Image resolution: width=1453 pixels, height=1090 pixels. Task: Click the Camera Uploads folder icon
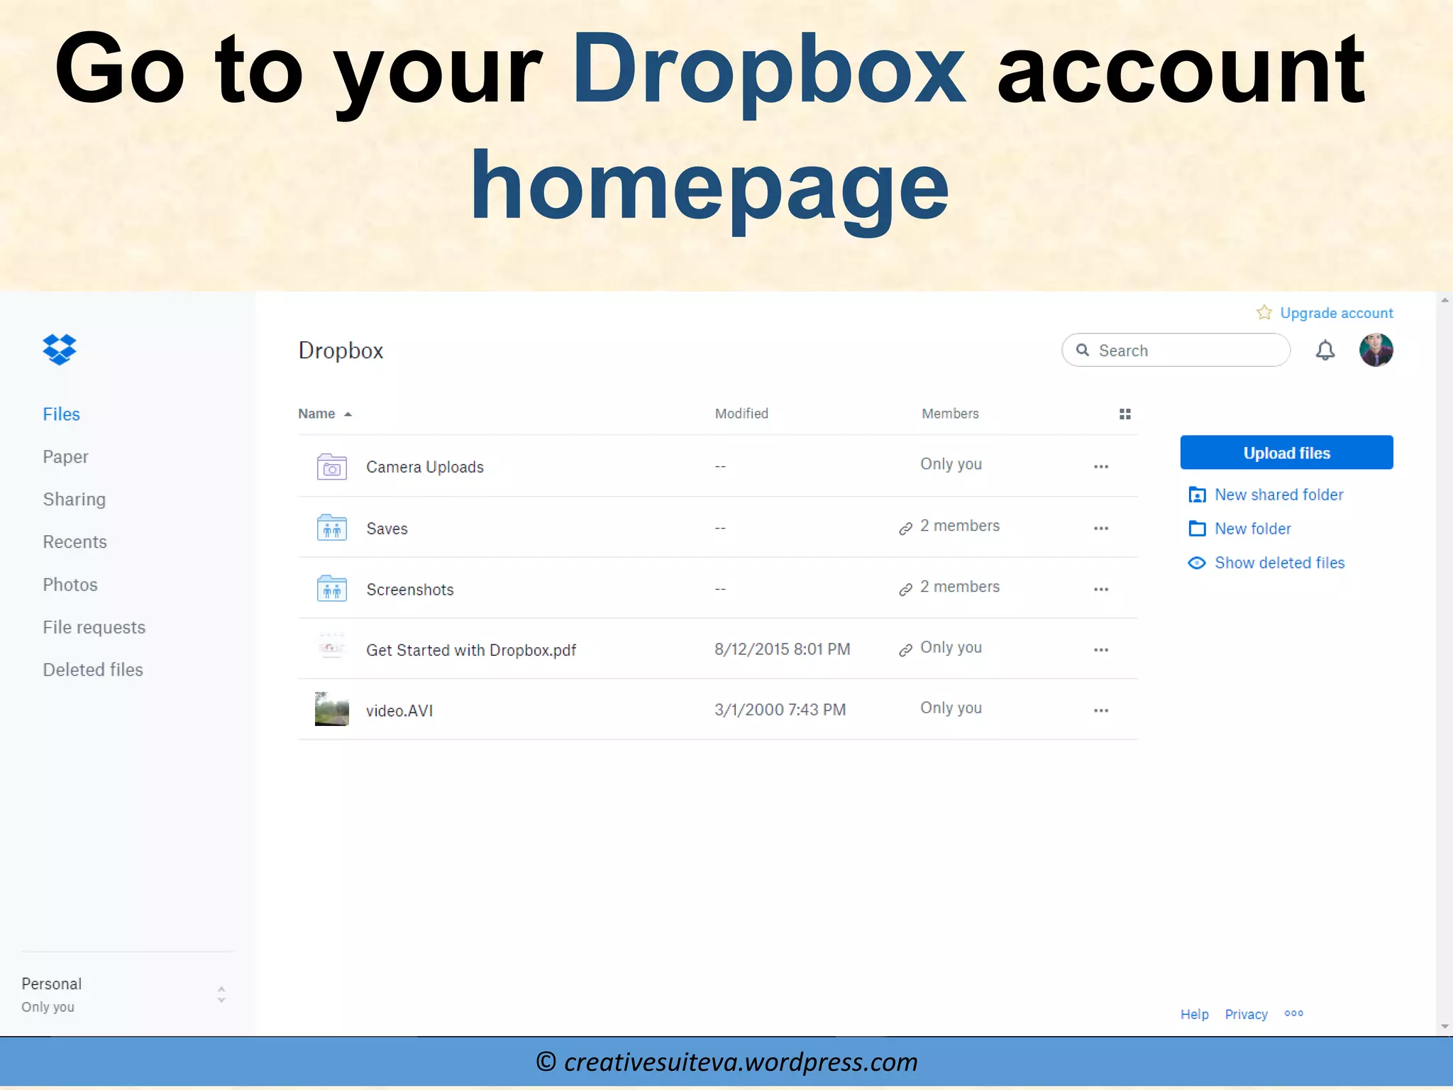point(331,467)
